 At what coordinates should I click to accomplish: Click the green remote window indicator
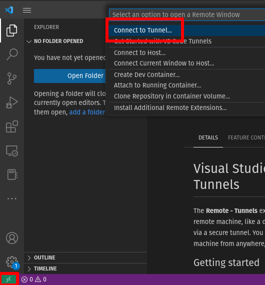click(8, 279)
